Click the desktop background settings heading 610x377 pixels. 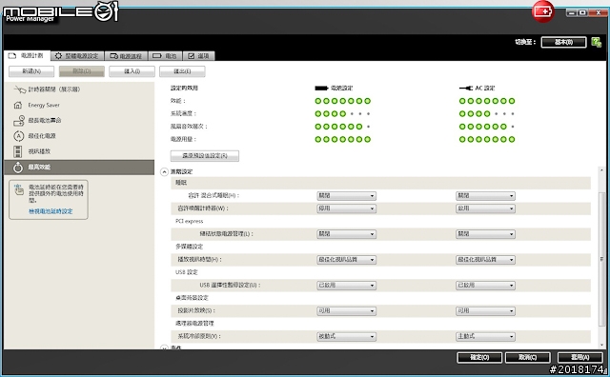[192, 298]
